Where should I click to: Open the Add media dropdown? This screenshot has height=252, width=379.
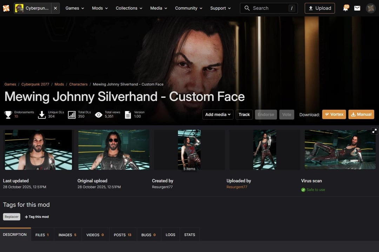coord(218,114)
